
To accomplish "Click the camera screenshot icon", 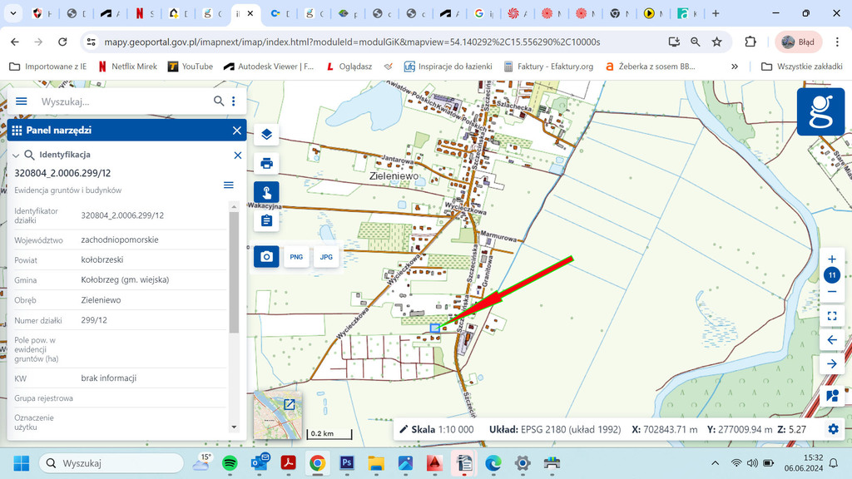I will (266, 257).
